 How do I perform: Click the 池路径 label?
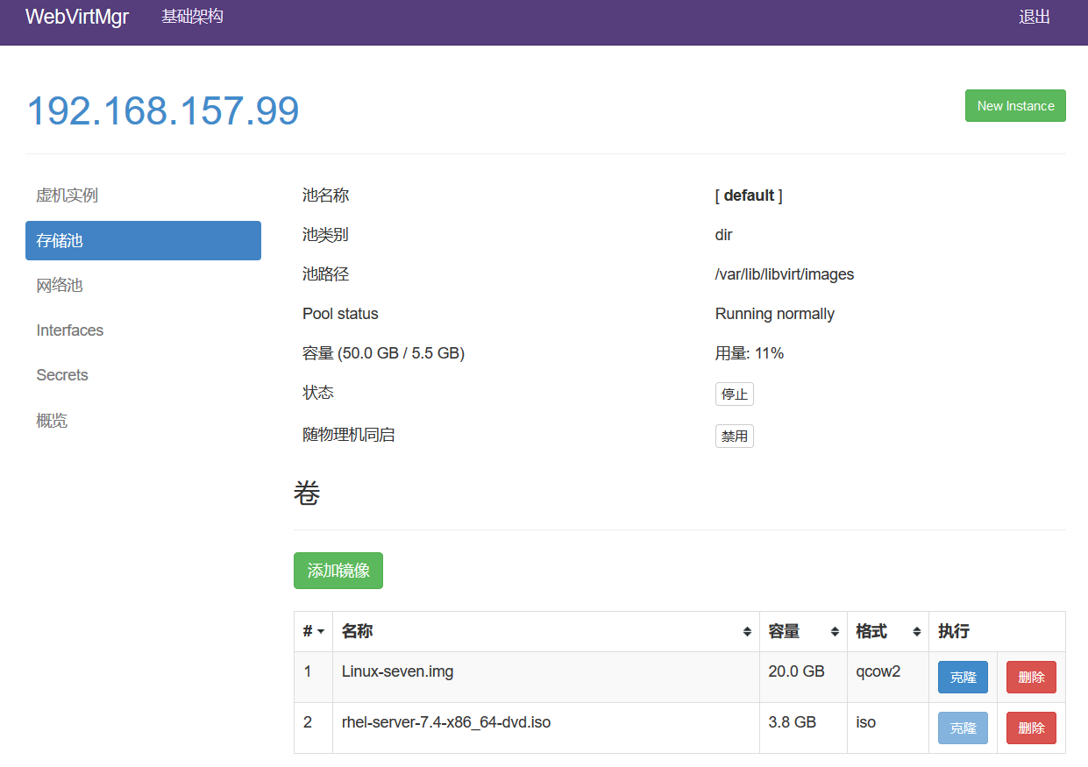[325, 274]
